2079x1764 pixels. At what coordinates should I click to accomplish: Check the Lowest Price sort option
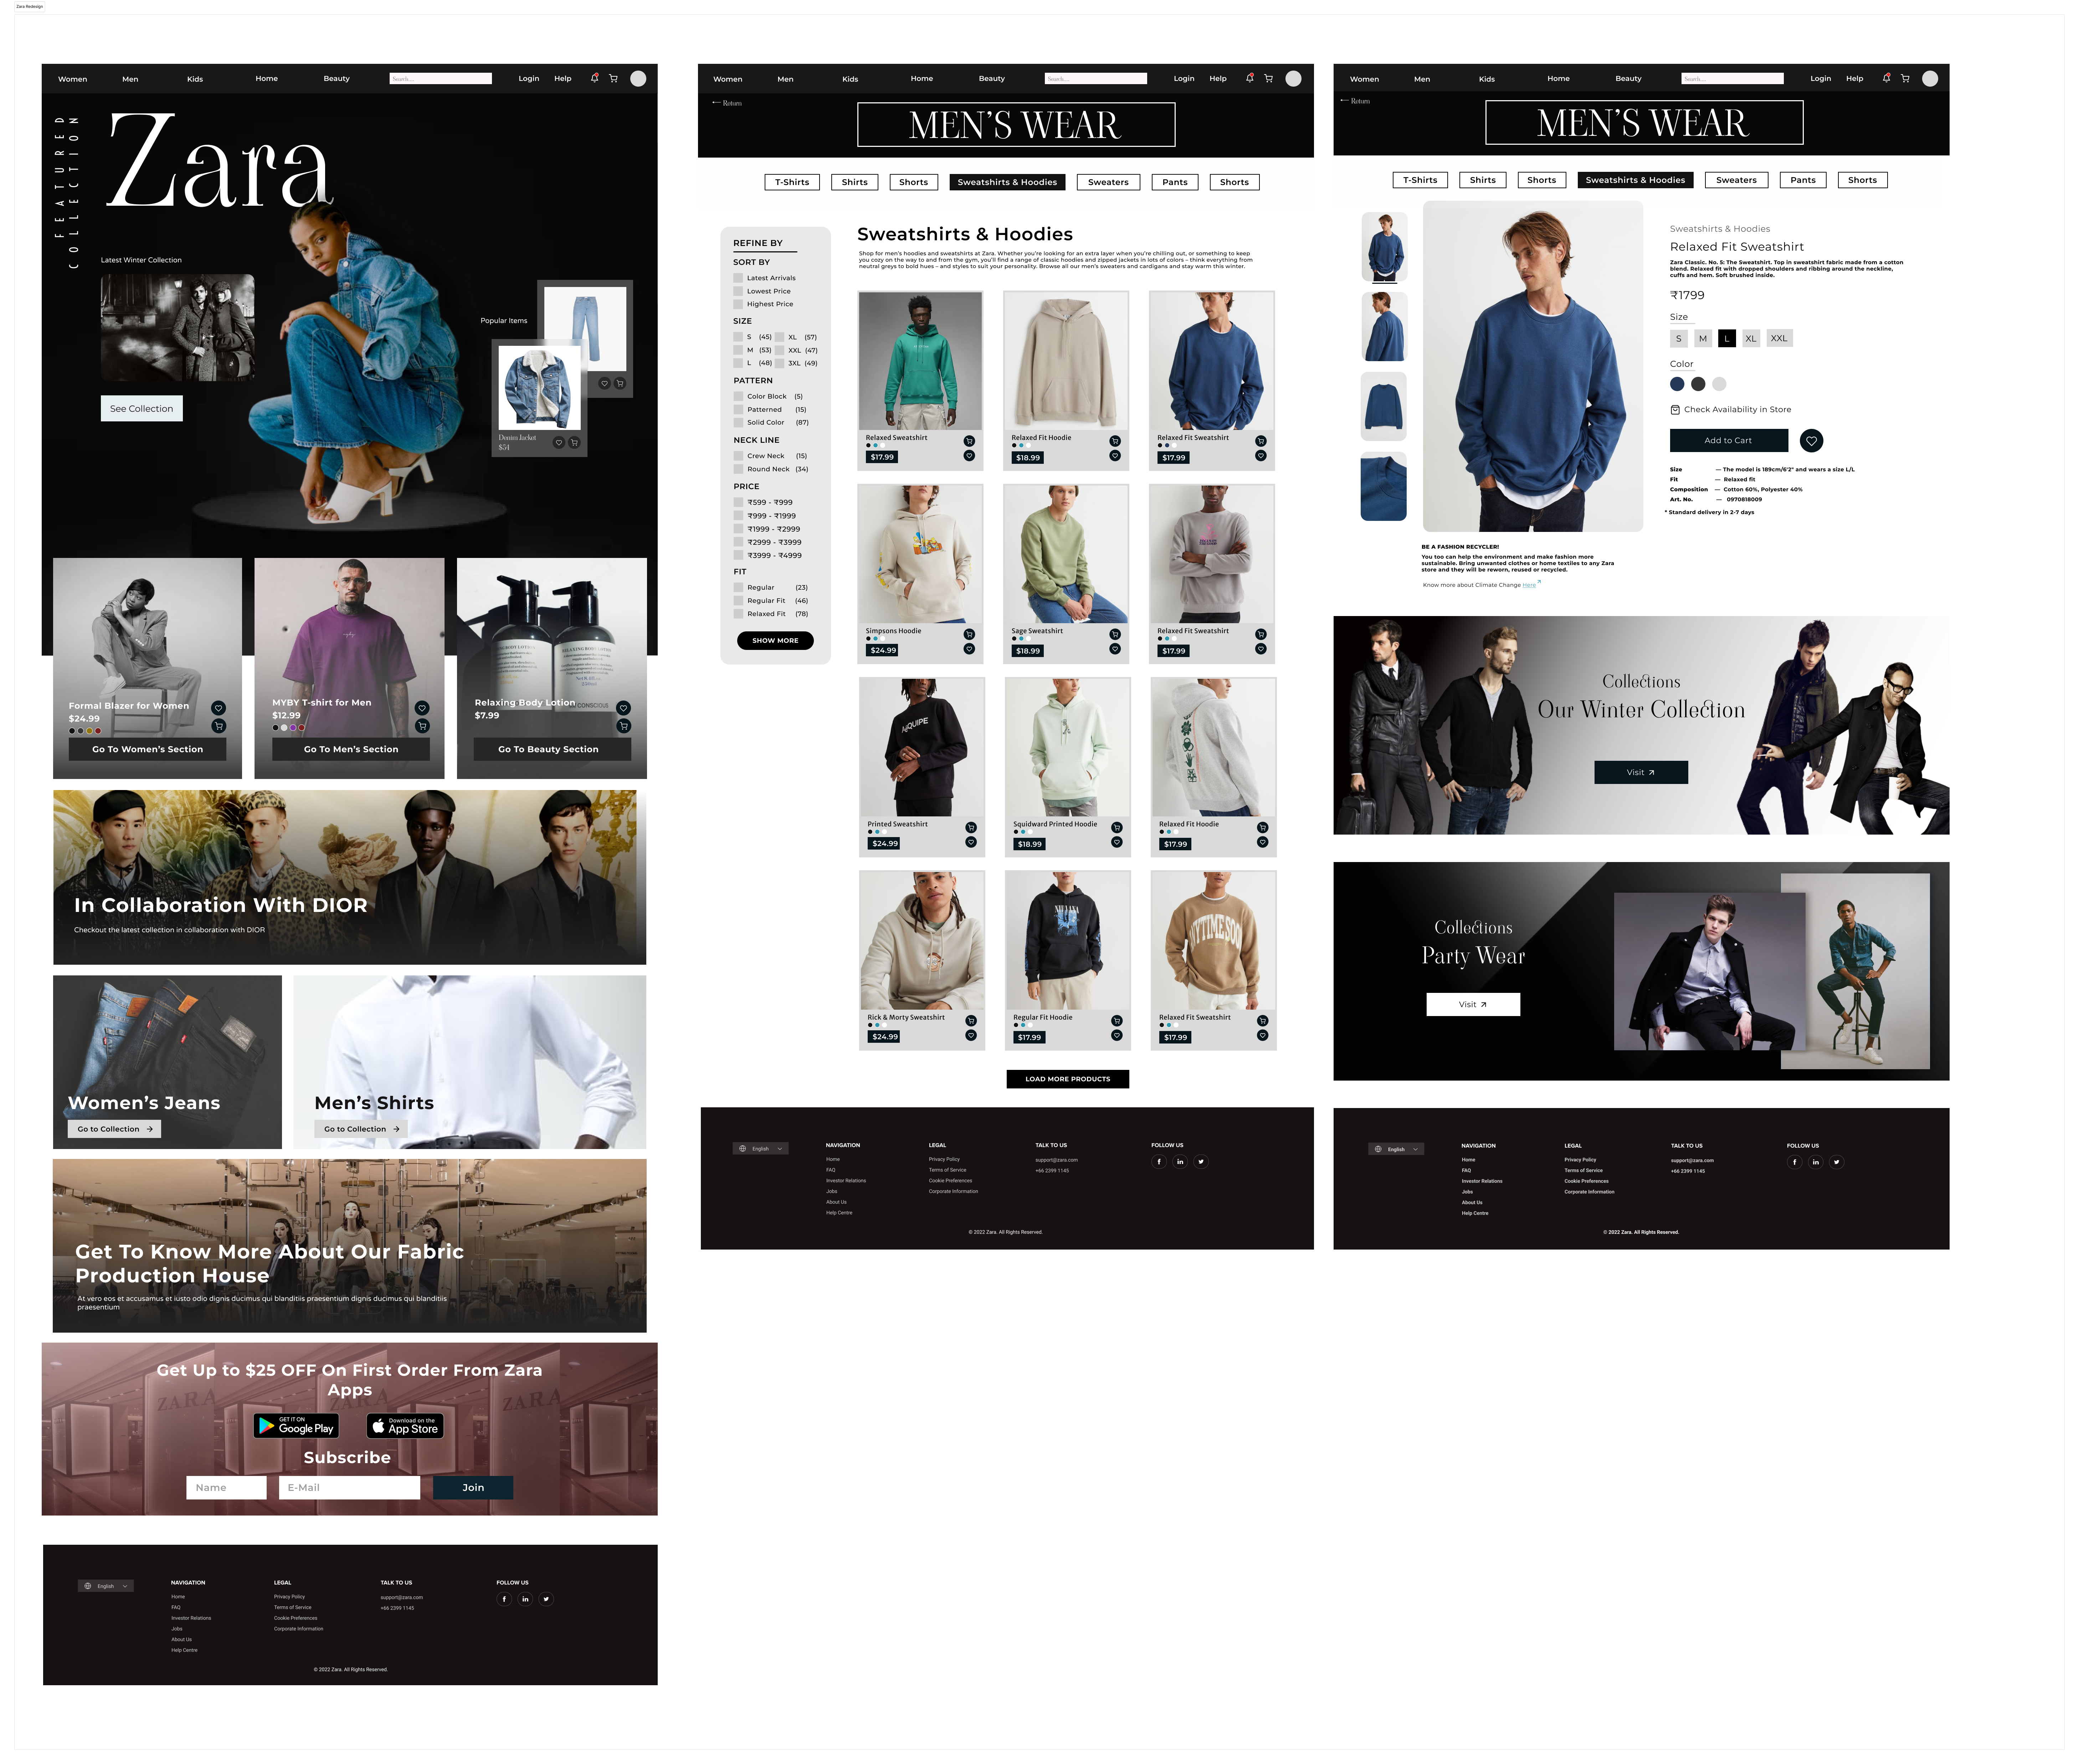click(x=738, y=291)
